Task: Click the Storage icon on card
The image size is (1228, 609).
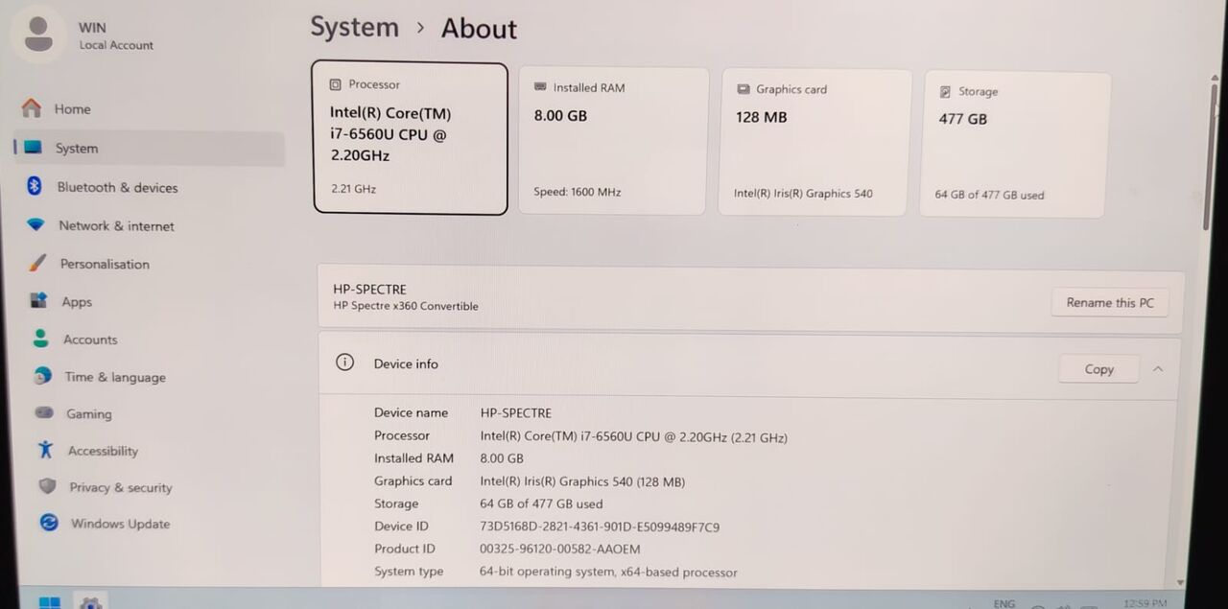Action: 945,91
